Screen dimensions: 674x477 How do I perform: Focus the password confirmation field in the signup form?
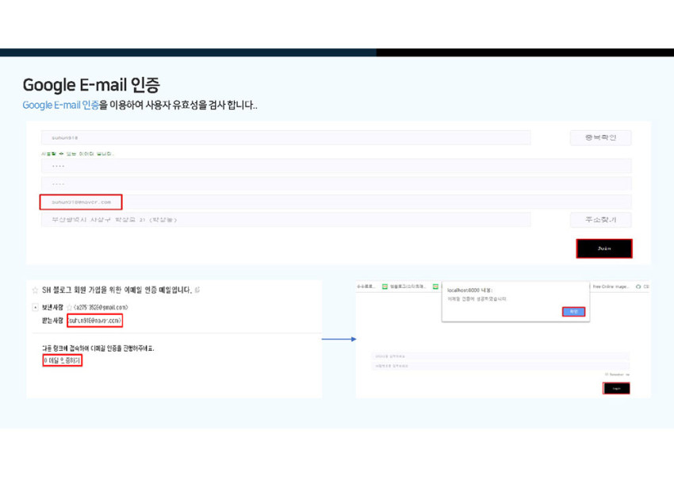(336, 183)
